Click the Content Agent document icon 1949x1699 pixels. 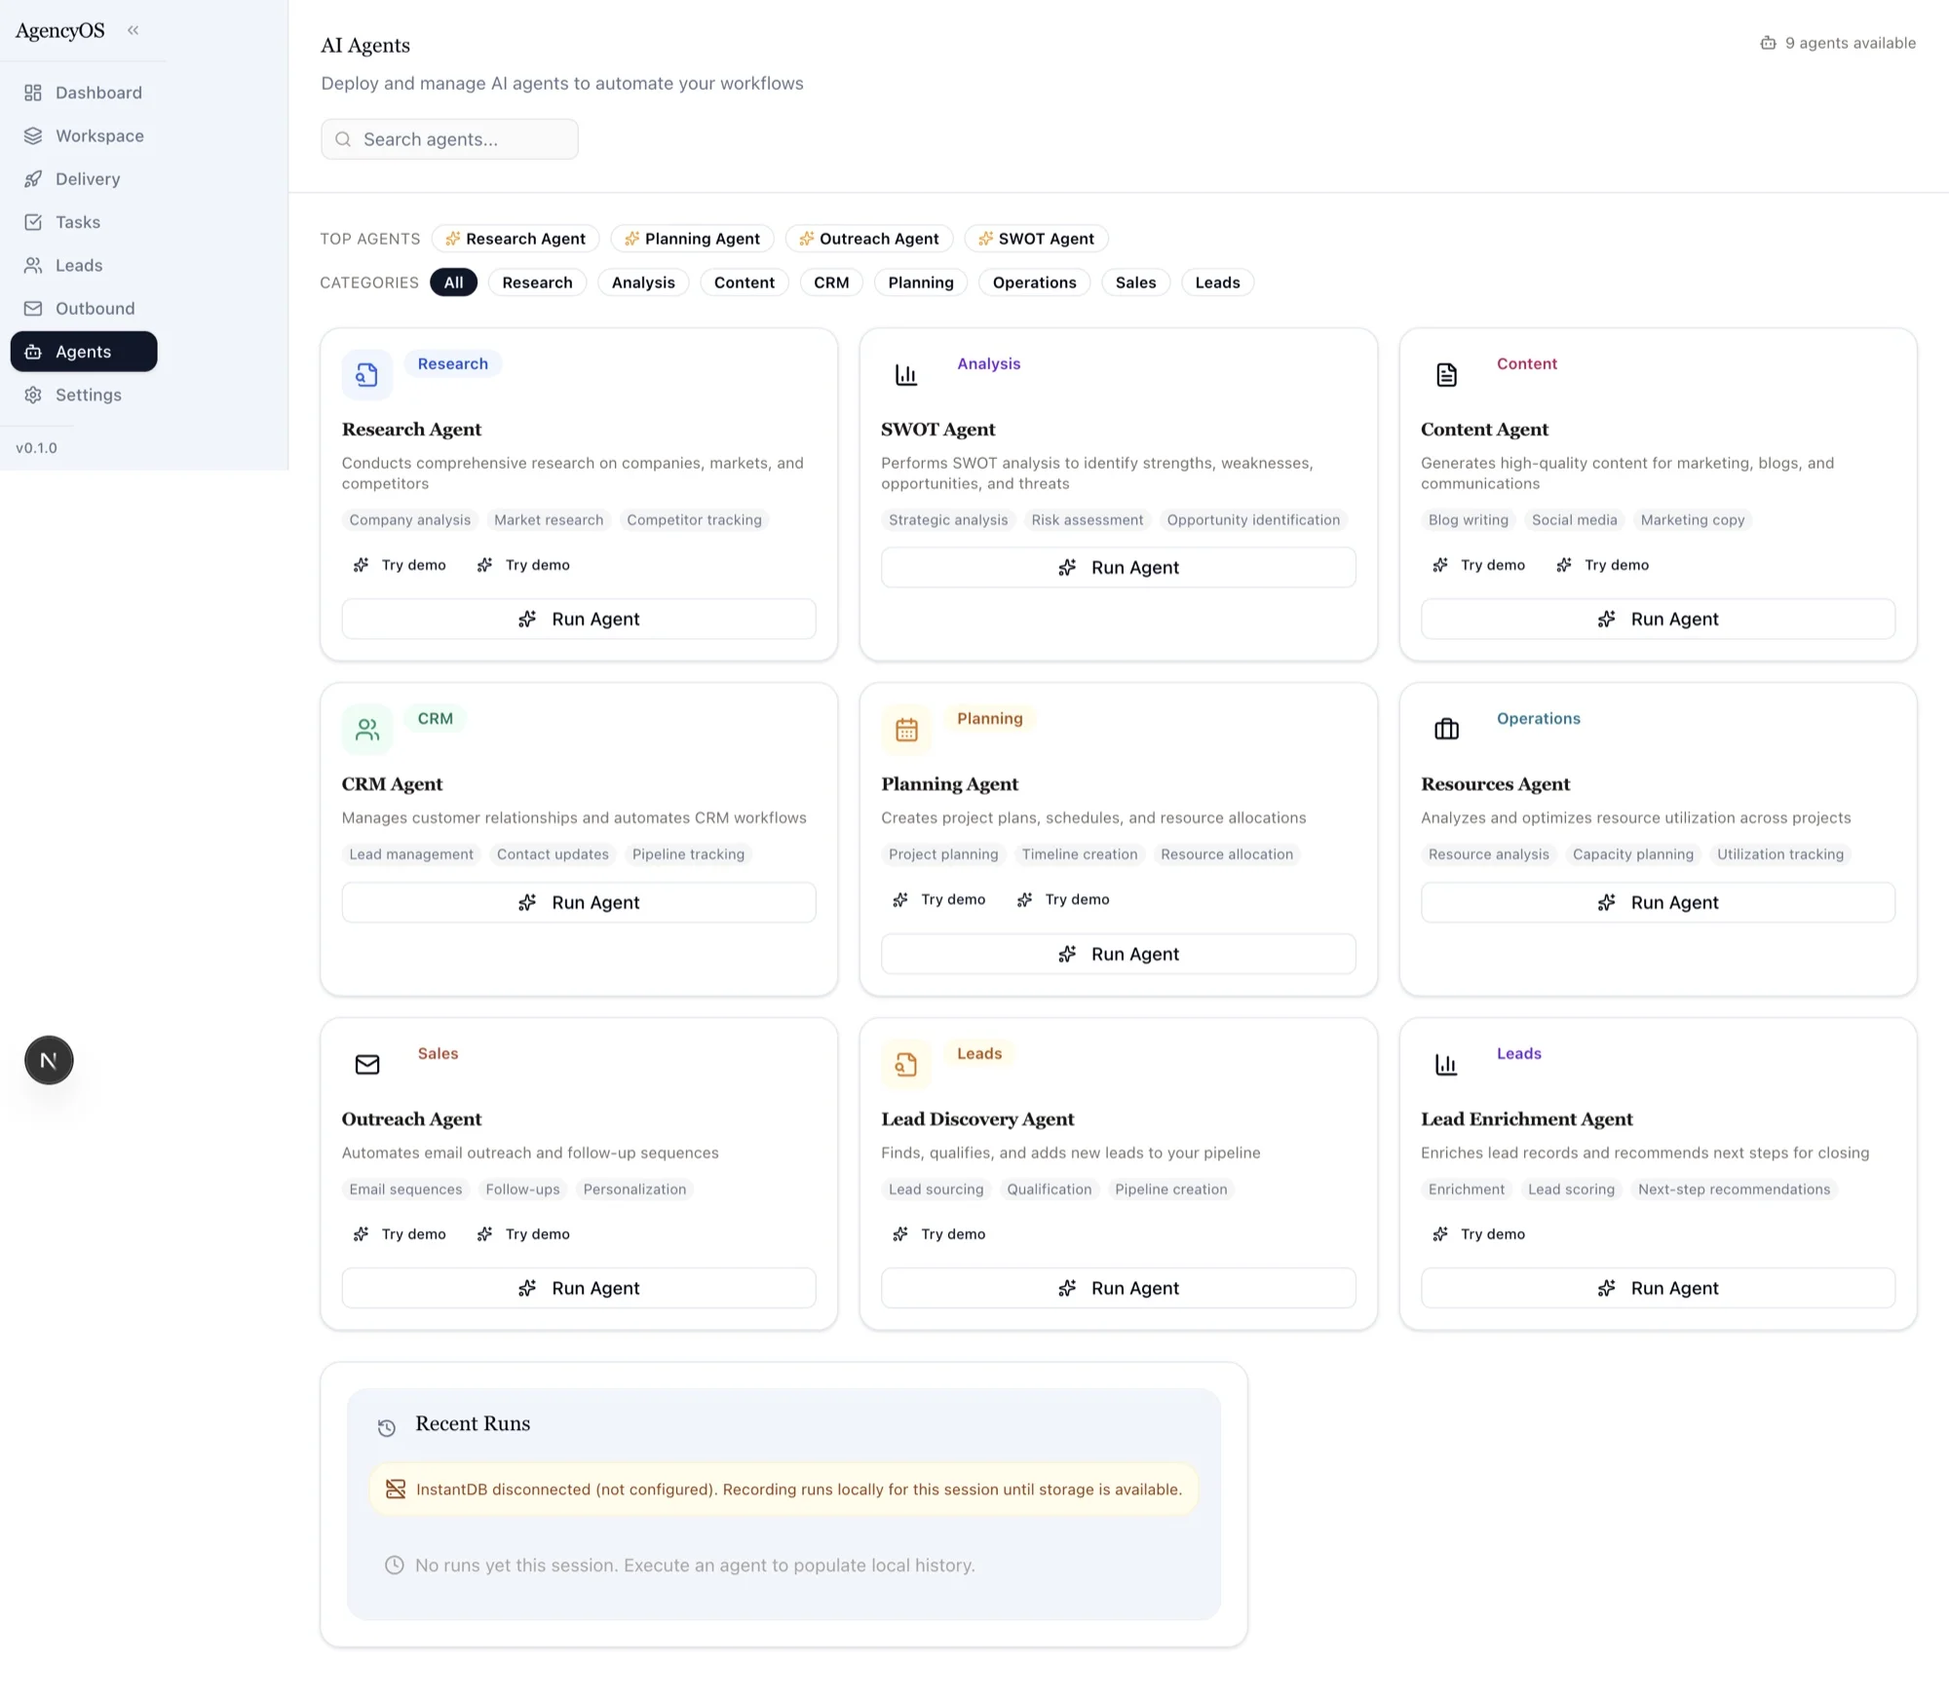1446,375
